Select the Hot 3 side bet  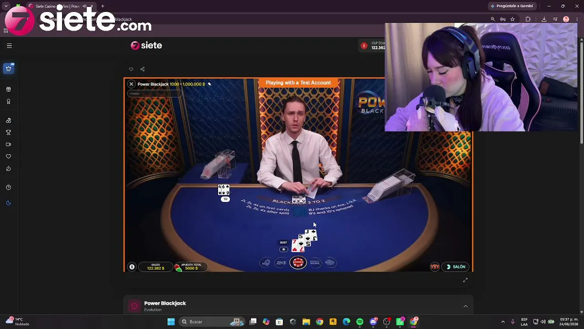coord(266,263)
